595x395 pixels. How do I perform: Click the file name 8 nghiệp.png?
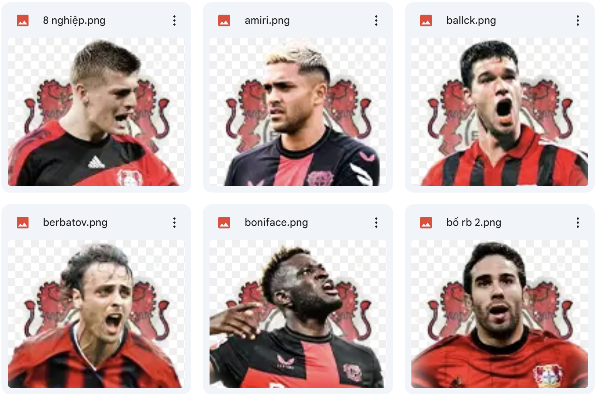(74, 21)
